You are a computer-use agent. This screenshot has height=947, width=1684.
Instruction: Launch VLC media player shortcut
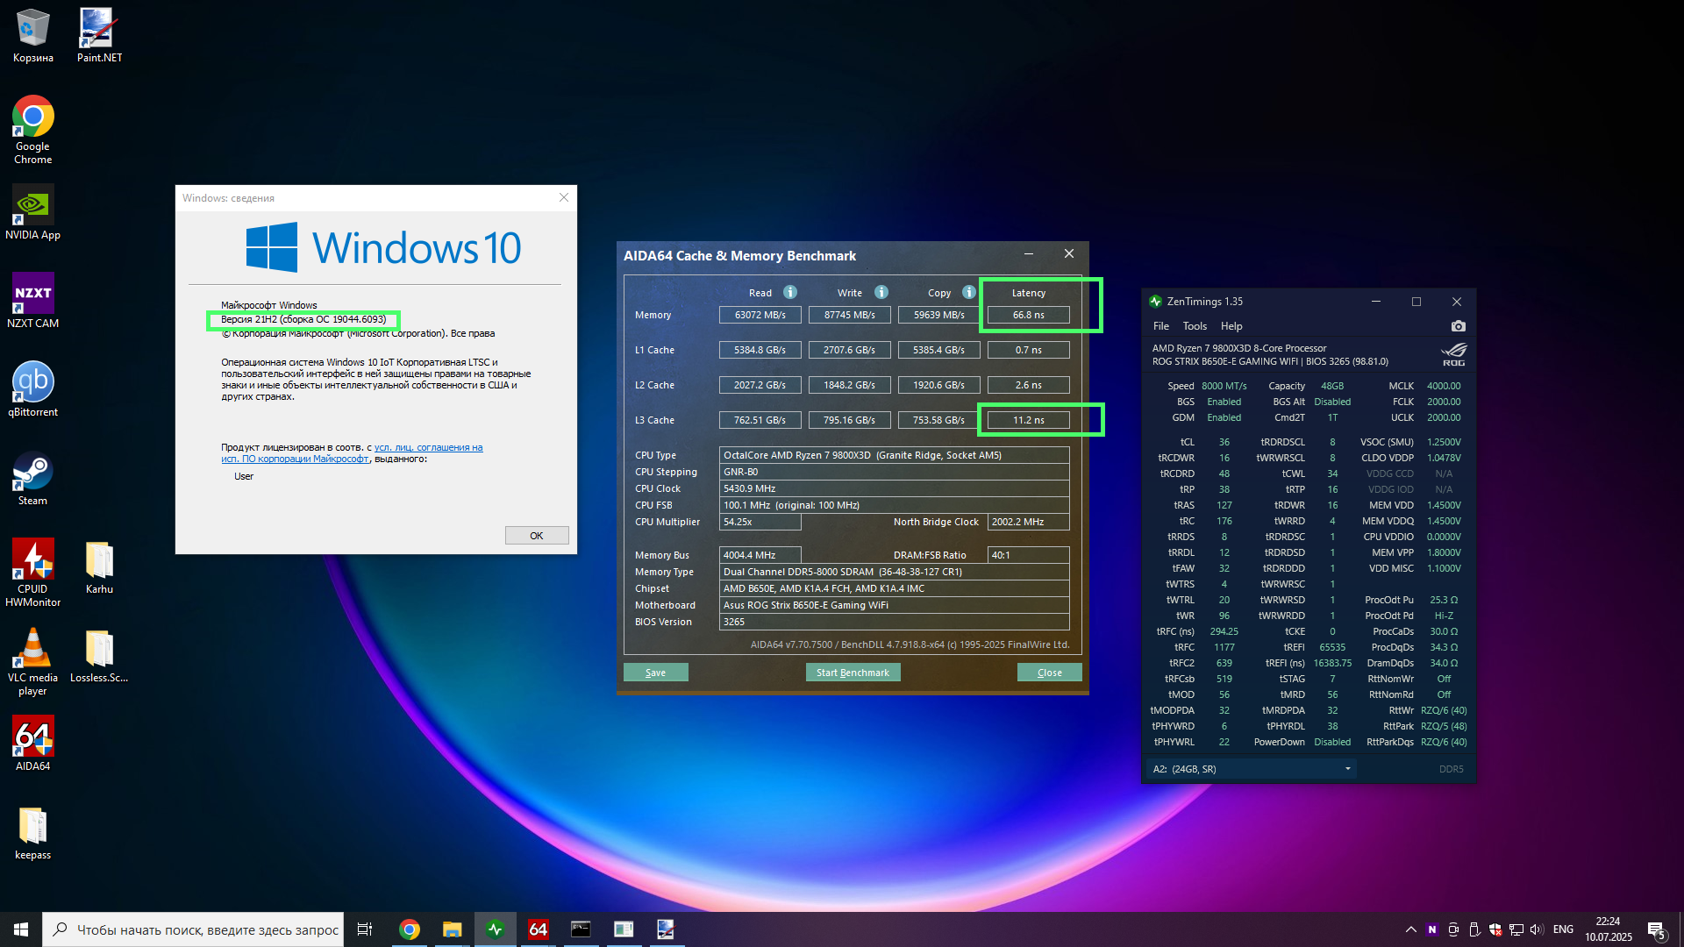(x=33, y=661)
